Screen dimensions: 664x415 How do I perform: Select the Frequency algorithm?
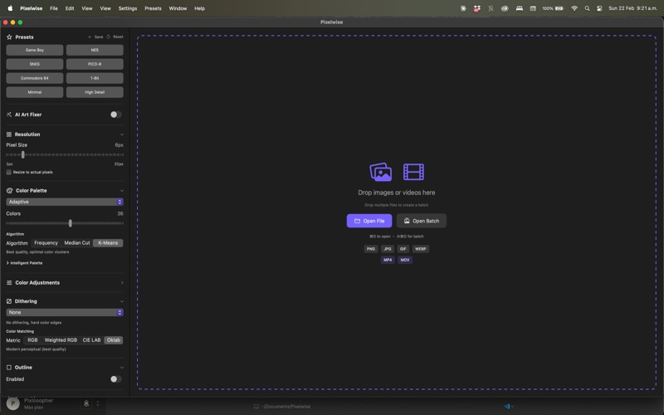point(46,242)
